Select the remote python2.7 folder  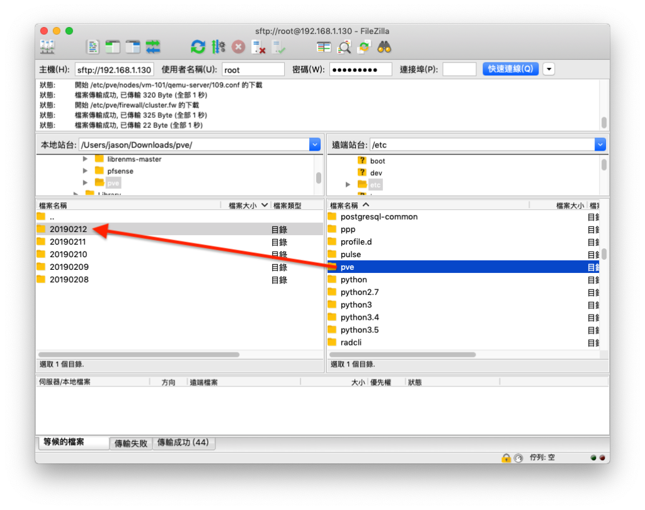click(463, 292)
